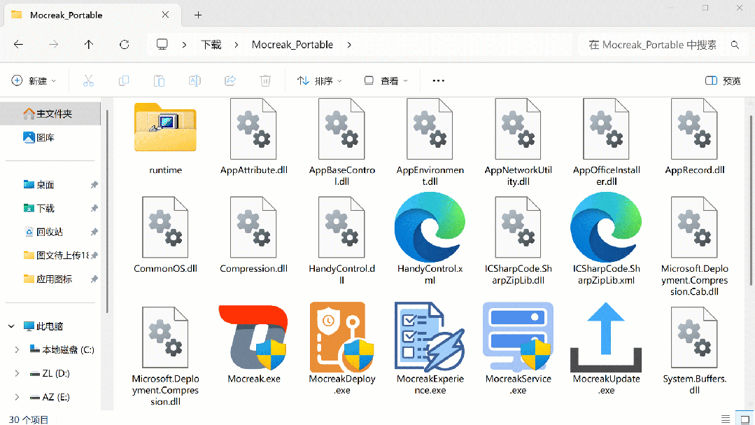The height and width of the screenshot is (425, 755).
Task: Click the file list vertical scrollbar
Action: click(751, 200)
